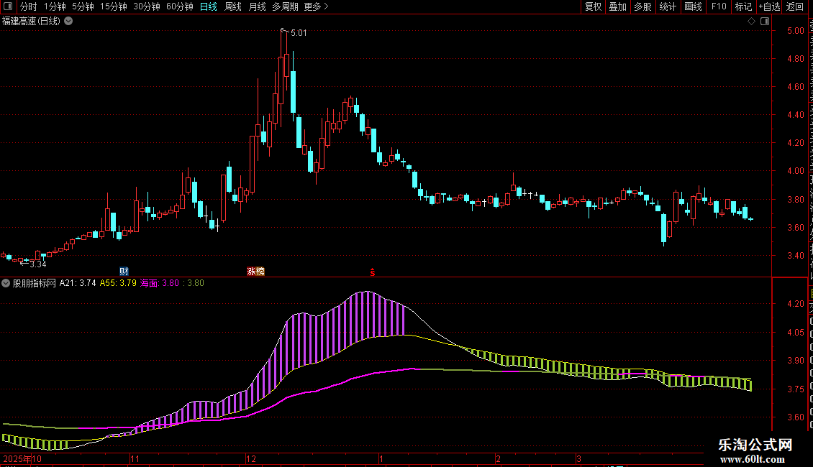This screenshot has width=813, height=467.
Task: Select the 1分钟 period tab
Action: pos(55,6)
